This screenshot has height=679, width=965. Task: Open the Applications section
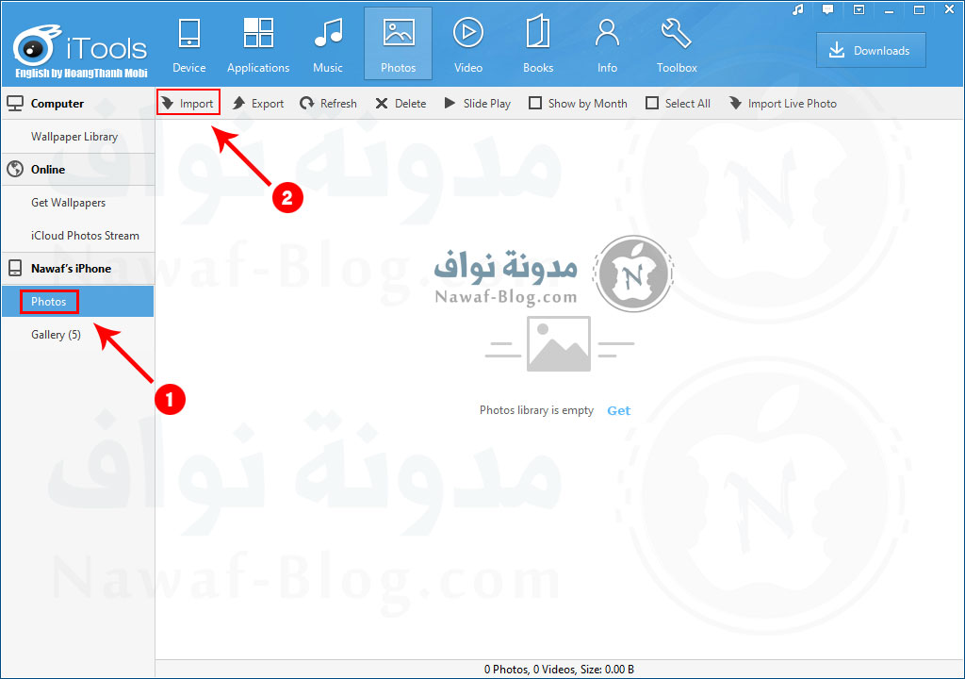point(258,45)
